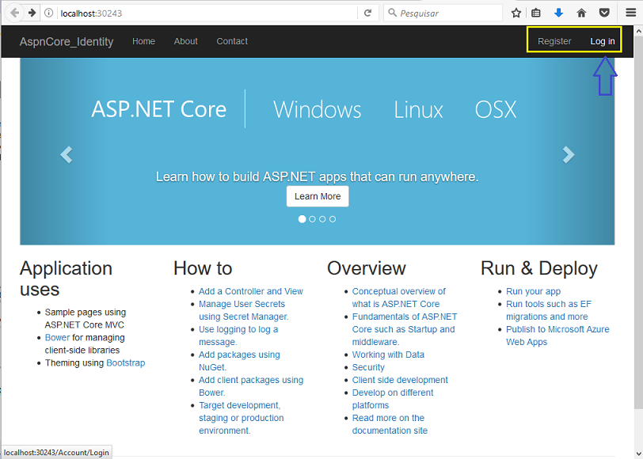Open Add a Controller and View link
Image resolution: width=643 pixels, height=459 pixels.
point(251,291)
